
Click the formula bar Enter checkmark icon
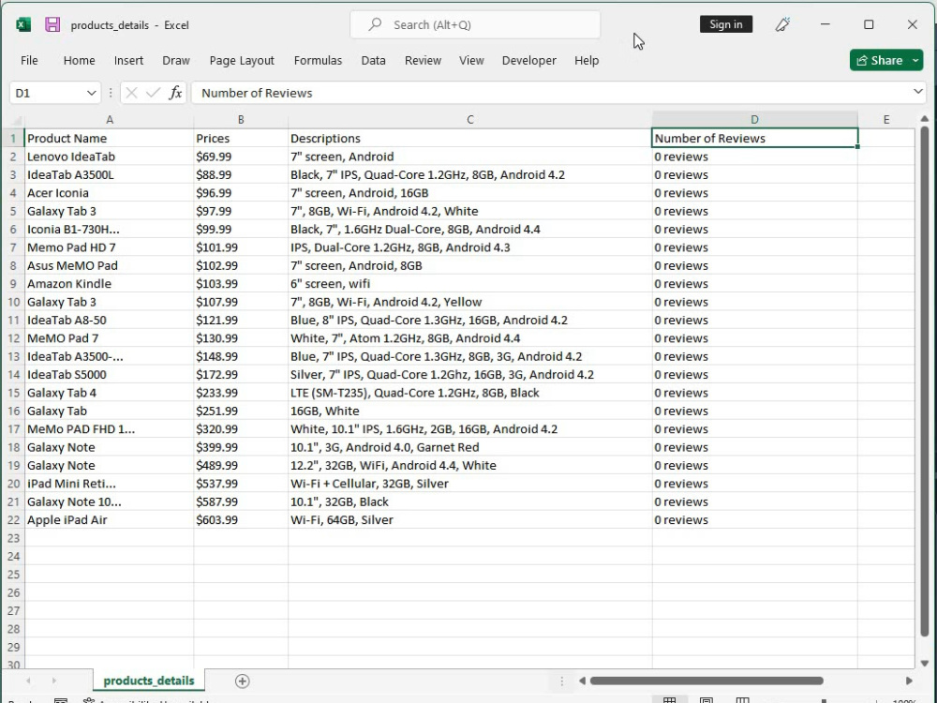(x=153, y=93)
